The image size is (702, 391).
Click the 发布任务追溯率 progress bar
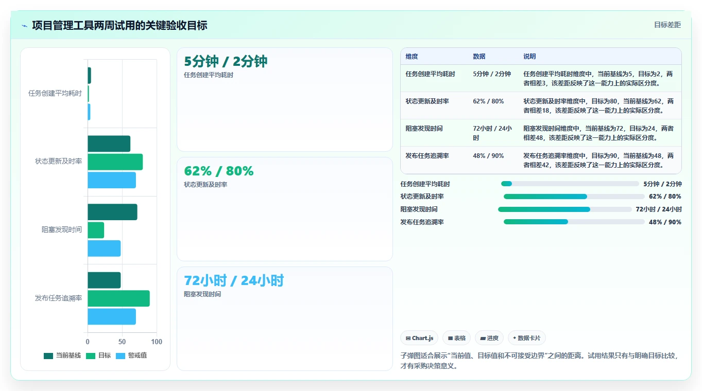574,222
